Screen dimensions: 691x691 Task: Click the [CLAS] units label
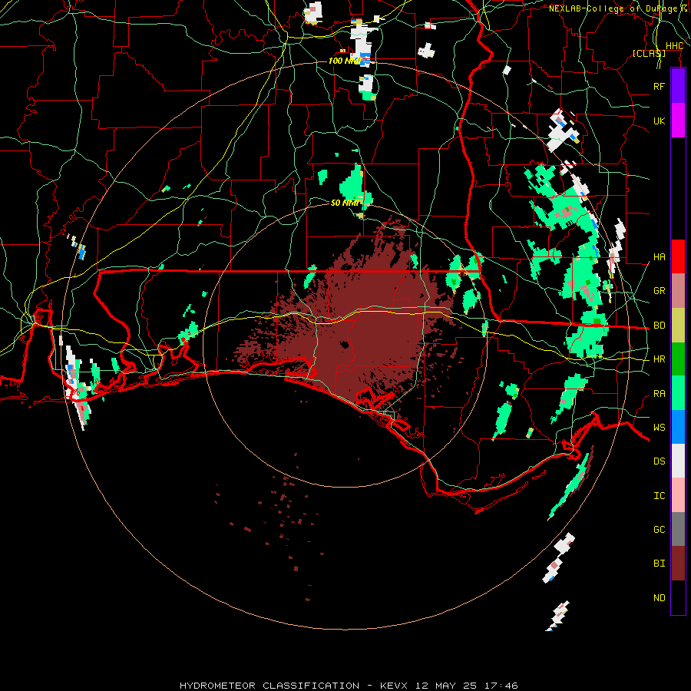pos(649,54)
